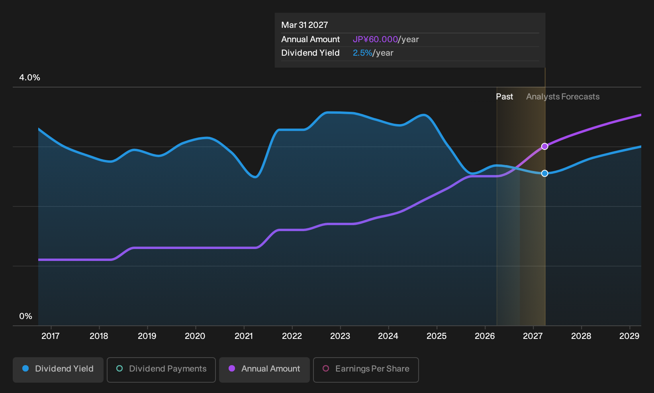
Task: Click the purple Annual Amount legend dot
Action: (232, 368)
